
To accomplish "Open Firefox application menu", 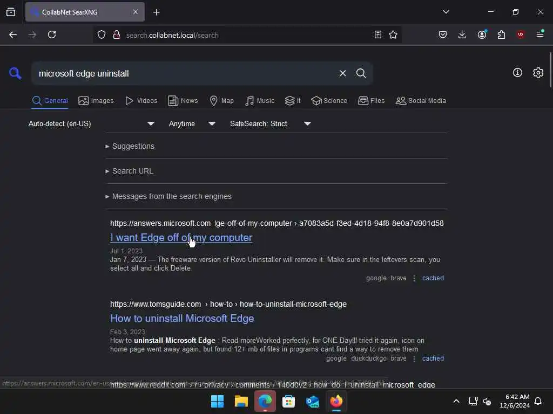I will [x=540, y=34].
